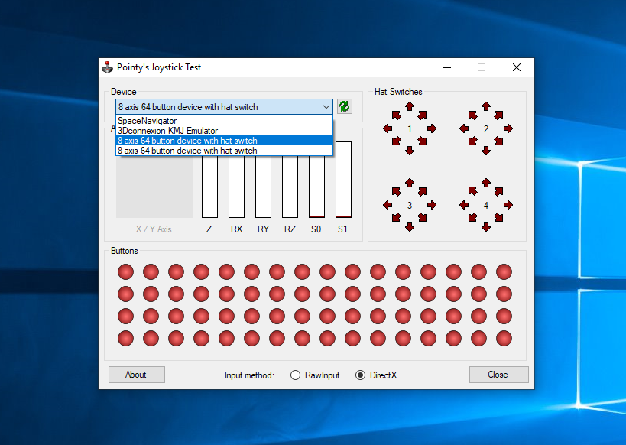626x445 pixels.
Task: Click the Z axis bar
Action: point(209,187)
